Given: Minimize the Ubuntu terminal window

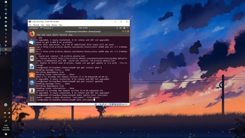Looking at the screenshot, I should tap(123, 31).
